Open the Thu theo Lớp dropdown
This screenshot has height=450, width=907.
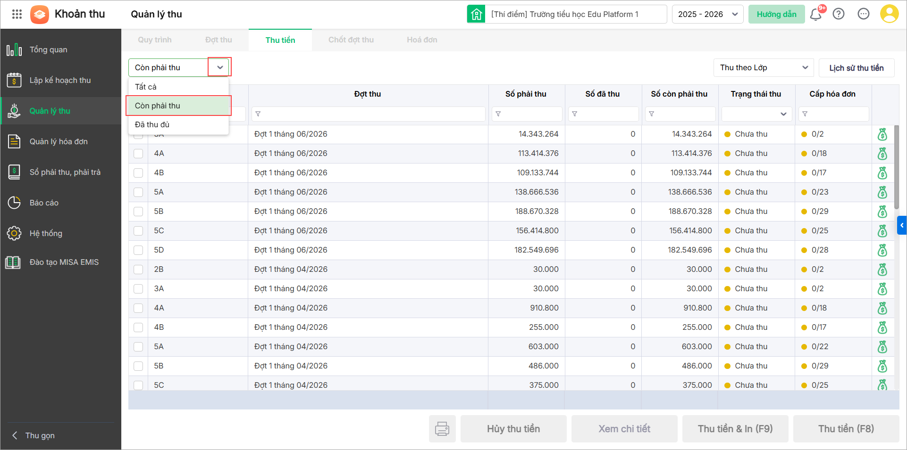click(763, 68)
